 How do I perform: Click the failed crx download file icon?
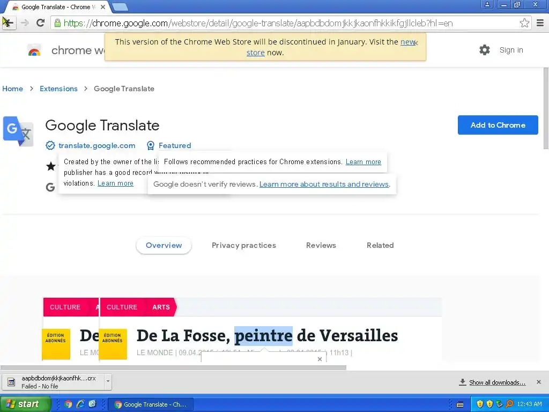point(11,382)
